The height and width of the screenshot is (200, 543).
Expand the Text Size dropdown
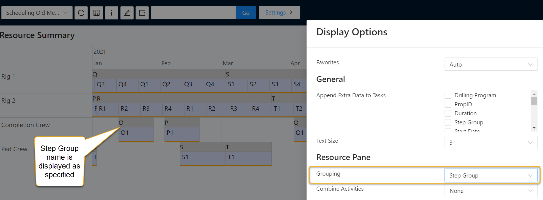point(491,142)
